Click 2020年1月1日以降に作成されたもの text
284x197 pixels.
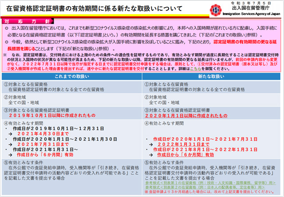(x=186, y=116)
